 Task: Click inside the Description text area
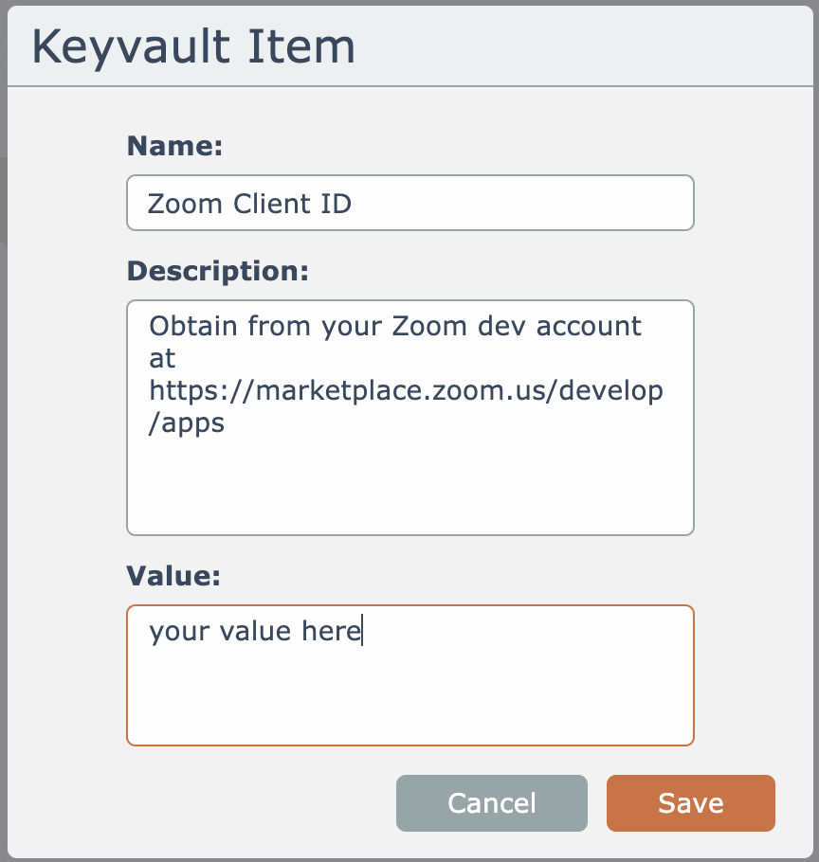pyautogui.click(x=409, y=417)
